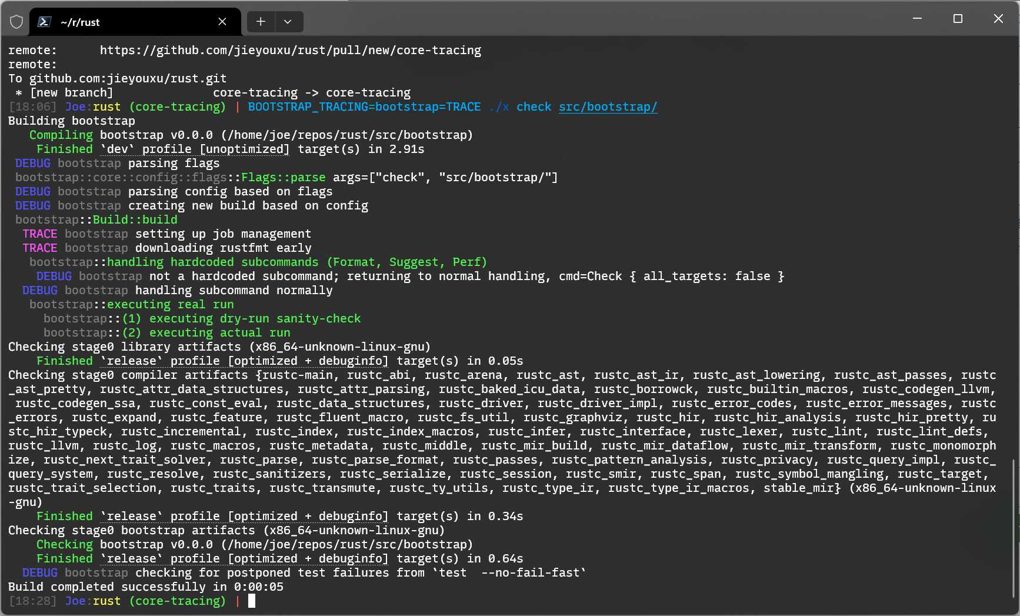
Task: Click the 'bootstrap::Build::build' span line
Action: point(96,219)
